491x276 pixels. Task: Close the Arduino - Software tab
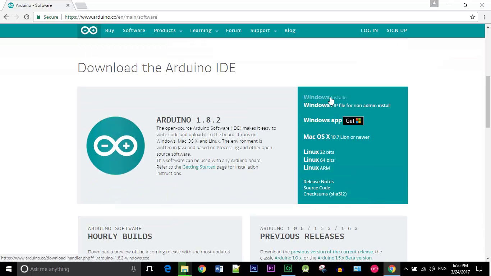click(68, 5)
